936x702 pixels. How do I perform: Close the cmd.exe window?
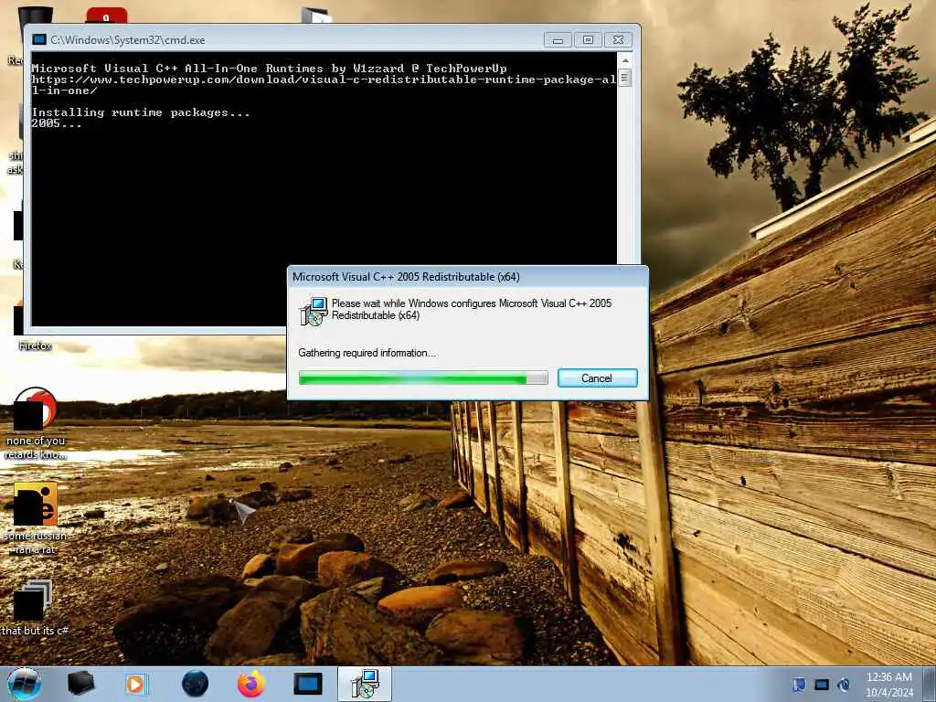(x=619, y=40)
